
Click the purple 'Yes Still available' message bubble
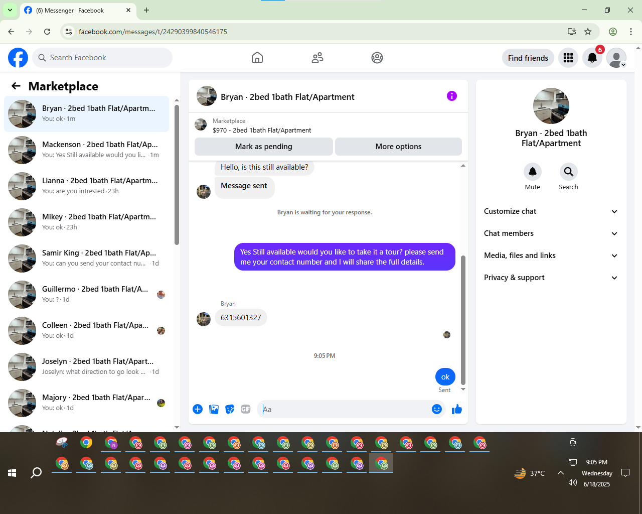[345, 257]
